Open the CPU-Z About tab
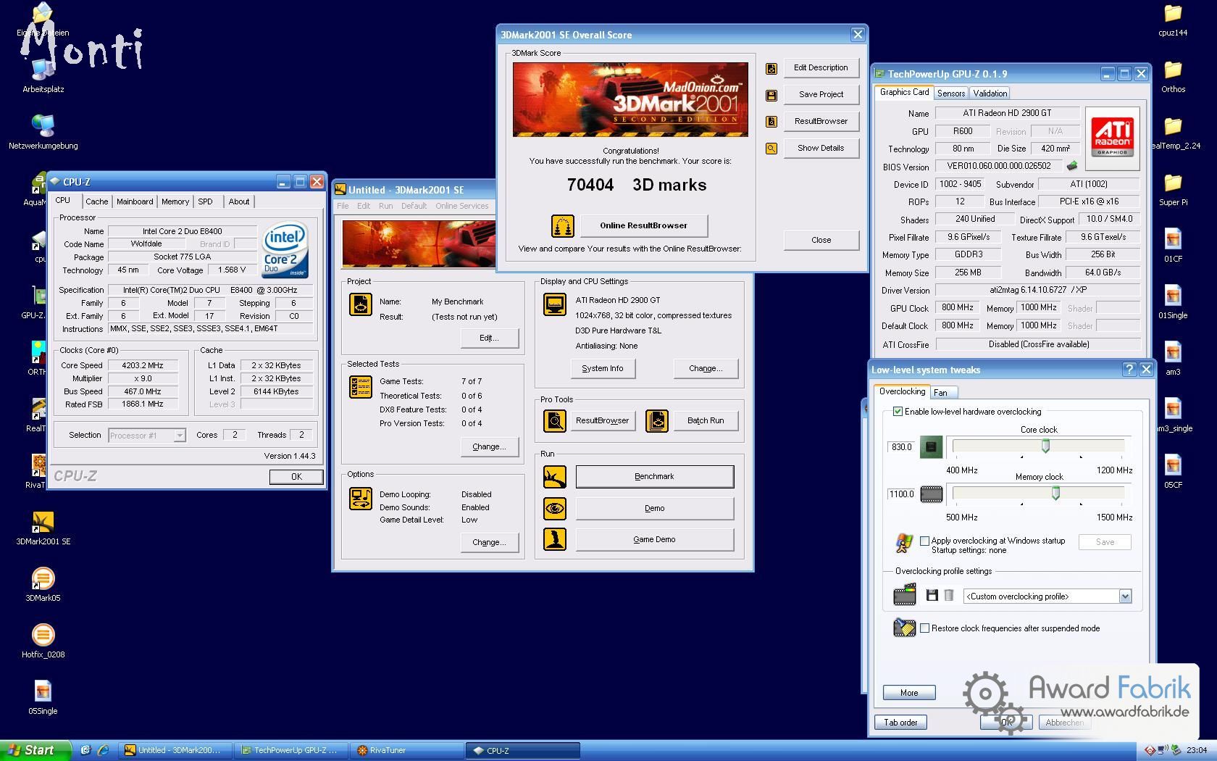The width and height of the screenshot is (1217, 761). (238, 202)
